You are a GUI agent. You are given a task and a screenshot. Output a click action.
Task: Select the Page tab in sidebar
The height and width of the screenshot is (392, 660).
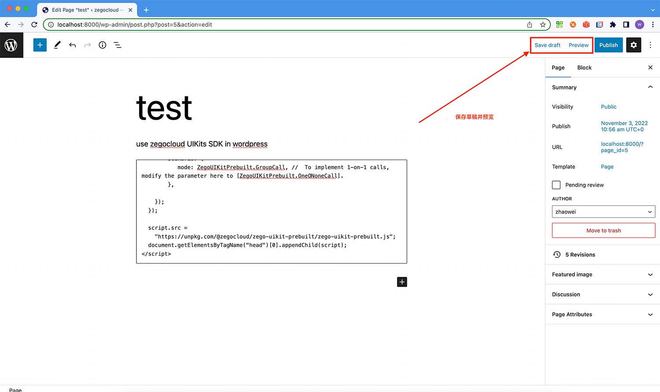click(x=558, y=68)
